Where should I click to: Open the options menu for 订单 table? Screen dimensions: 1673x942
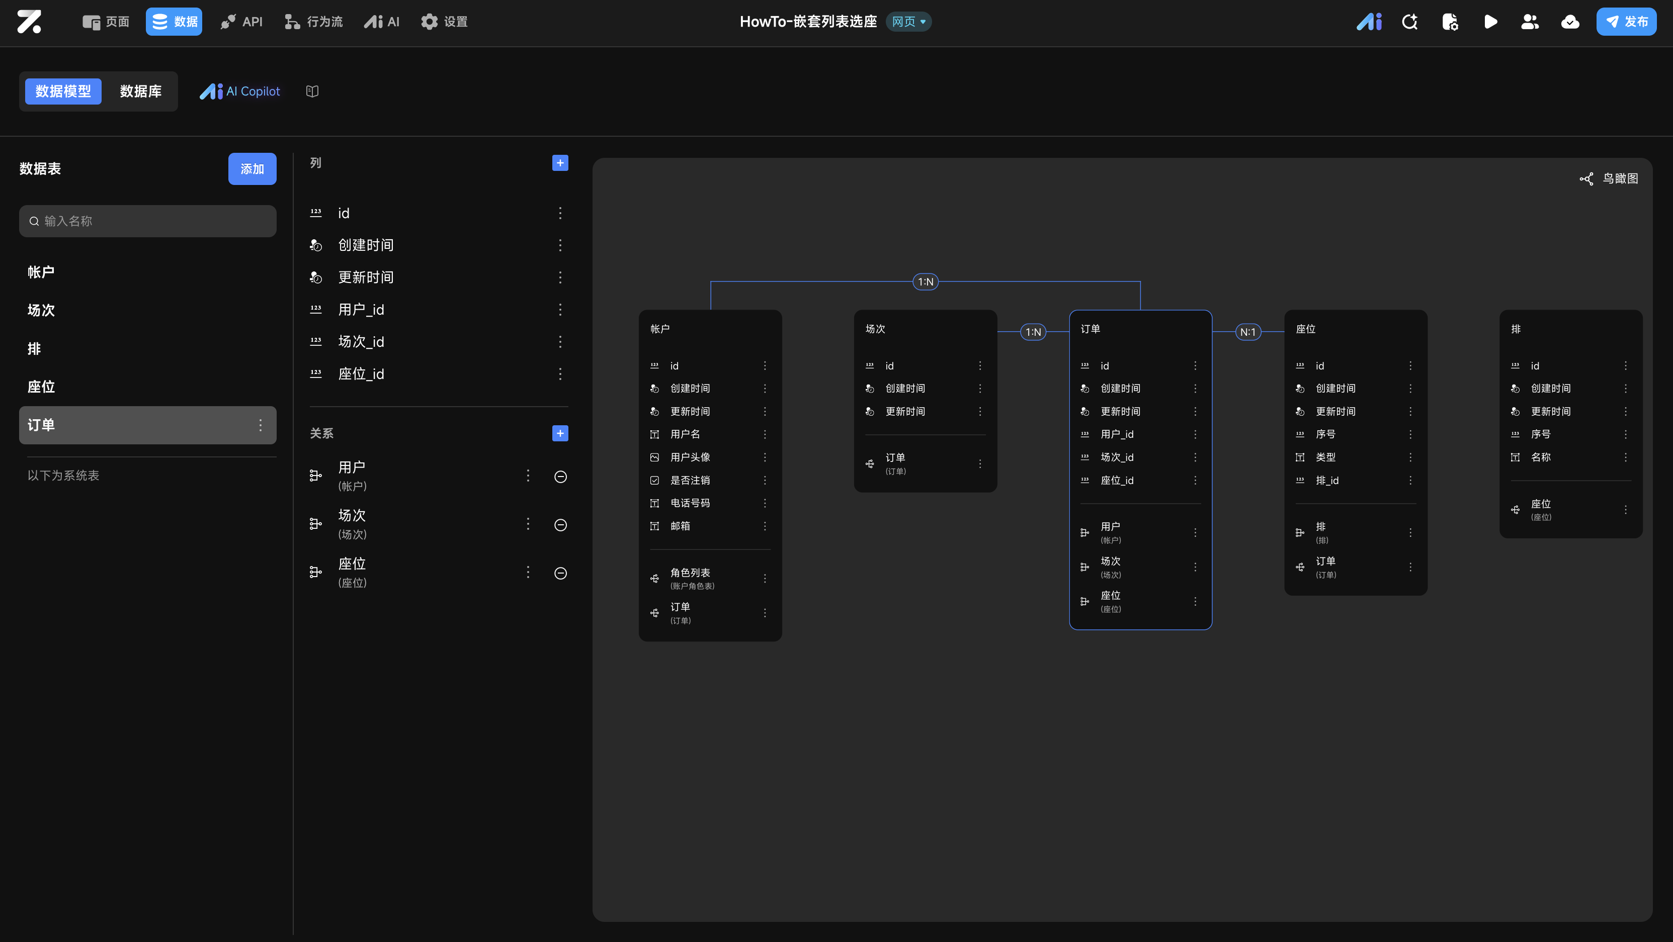[x=261, y=425]
